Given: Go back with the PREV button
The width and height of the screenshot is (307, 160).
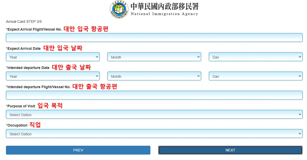Looking at the screenshot, I should (x=78, y=150).
